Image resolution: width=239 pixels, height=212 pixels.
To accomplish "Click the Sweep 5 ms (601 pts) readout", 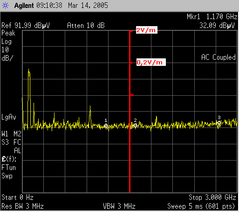I will coord(201,206).
